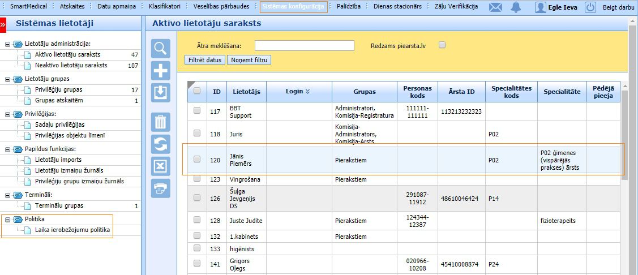Click the Excel export icon
The width and height of the screenshot is (638, 275).
click(161, 166)
